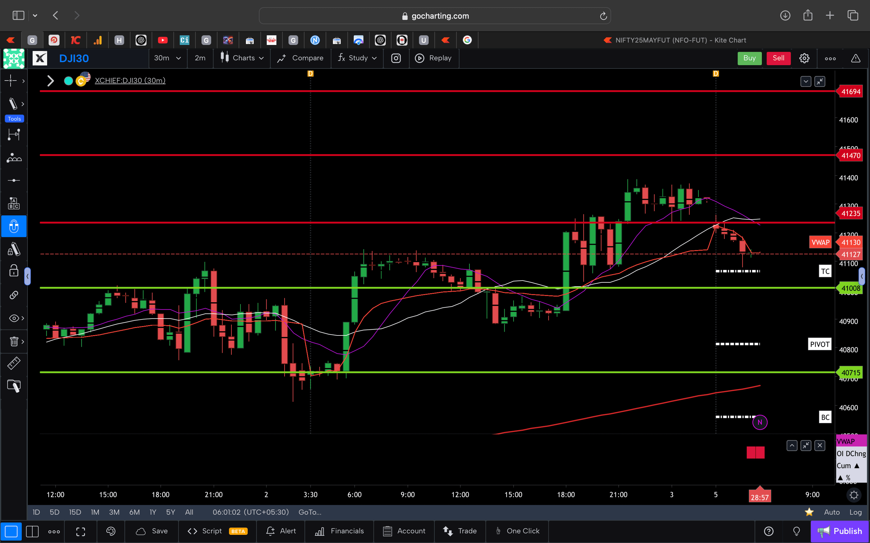The image size is (870, 543).
Task: Open chart Replay mode
Action: pos(434,58)
